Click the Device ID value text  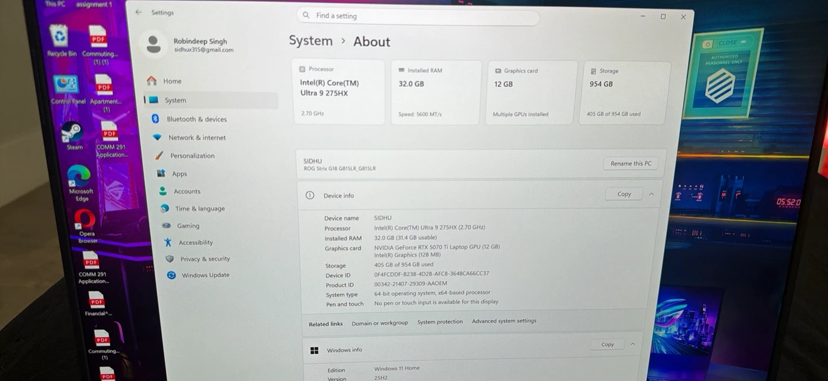[432, 274]
